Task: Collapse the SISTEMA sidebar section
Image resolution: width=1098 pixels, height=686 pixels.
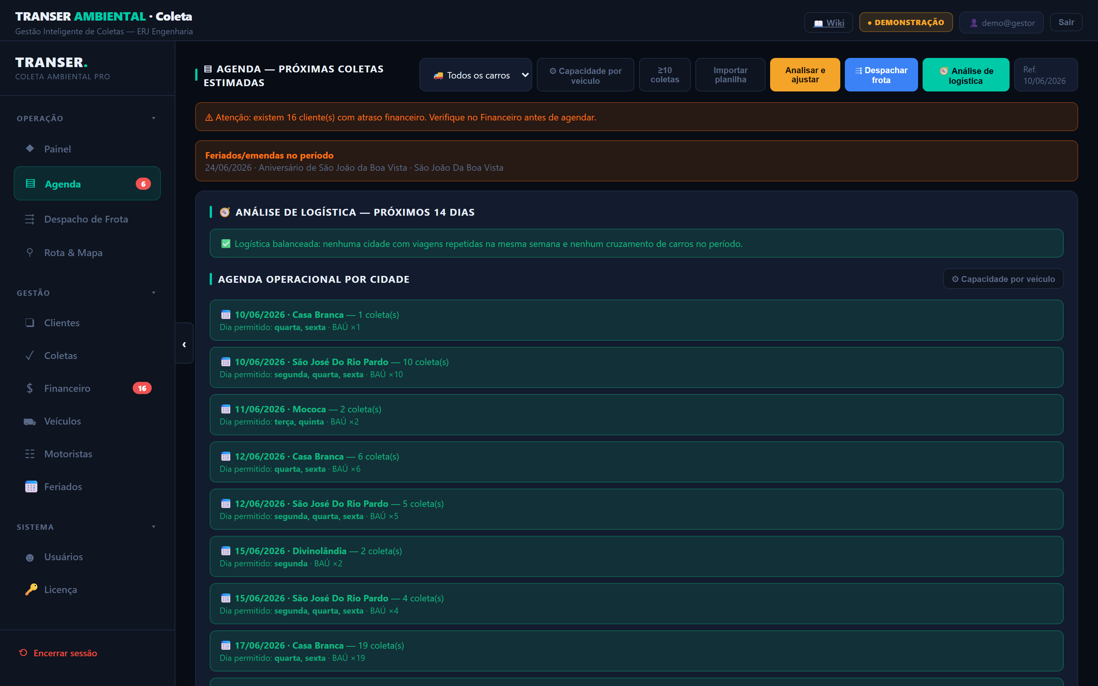Action: tap(154, 527)
